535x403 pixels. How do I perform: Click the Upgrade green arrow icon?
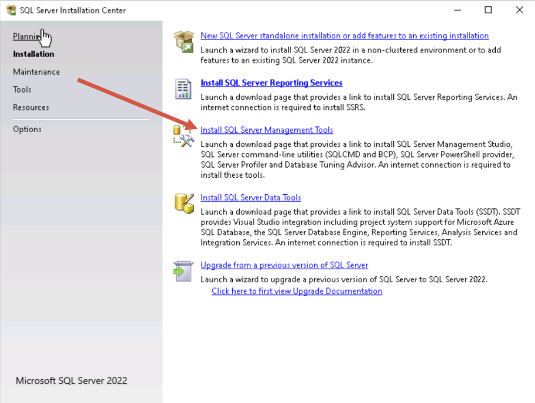(x=183, y=271)
